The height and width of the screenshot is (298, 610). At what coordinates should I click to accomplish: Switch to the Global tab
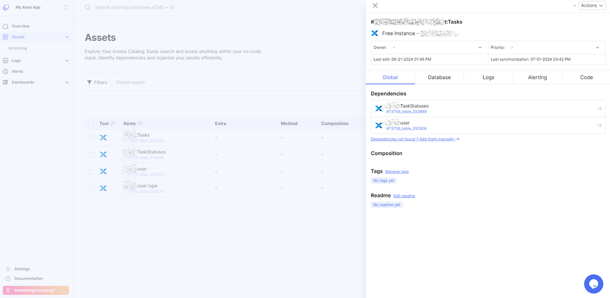[390, 77]
